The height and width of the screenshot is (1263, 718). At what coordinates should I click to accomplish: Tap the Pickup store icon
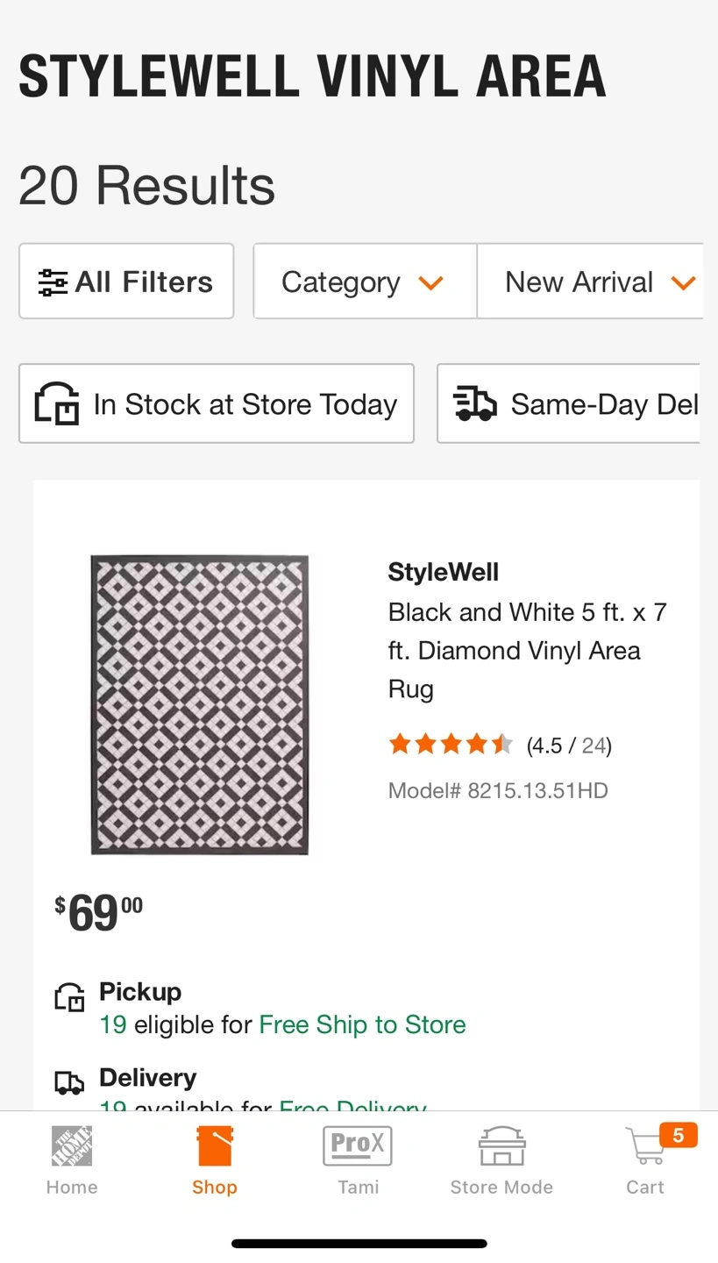coord(70,998)
